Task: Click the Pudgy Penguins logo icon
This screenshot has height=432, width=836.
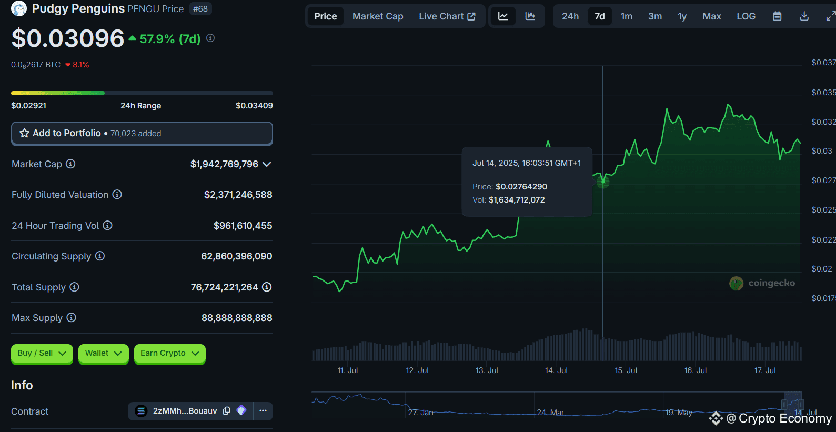Action: pyautogui.click(x=19, y=8)
